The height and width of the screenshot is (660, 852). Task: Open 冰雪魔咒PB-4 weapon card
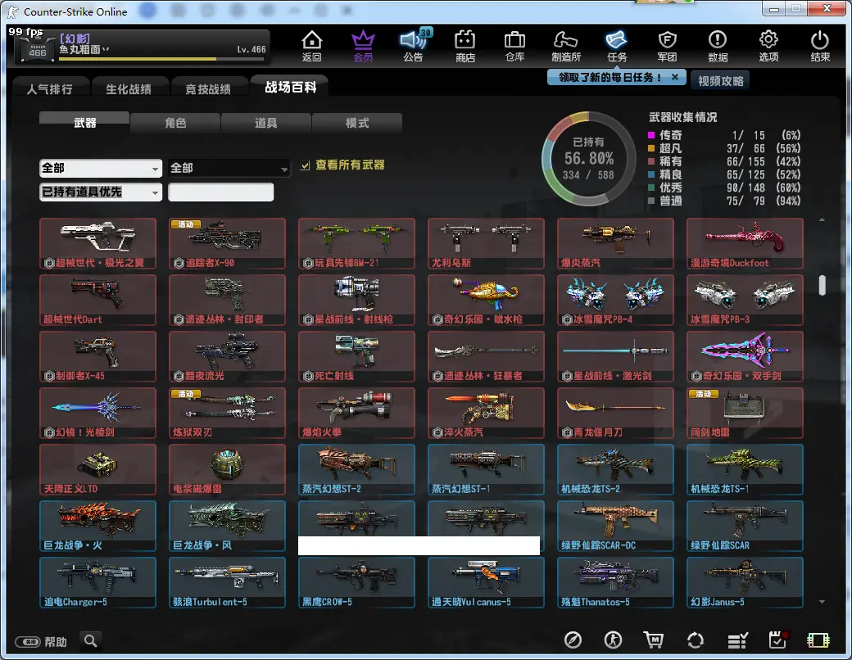(x=615, y=300)
